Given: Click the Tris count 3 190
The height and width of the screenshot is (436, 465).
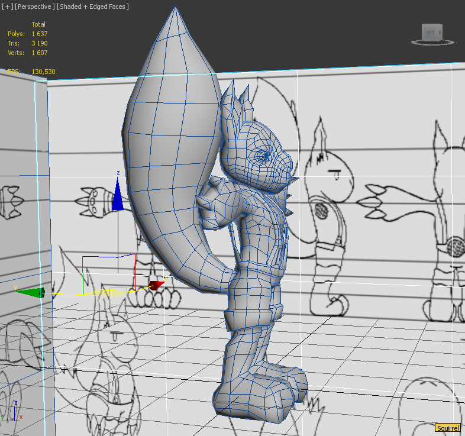Looking at the screenshot, I should click(40, 43).
